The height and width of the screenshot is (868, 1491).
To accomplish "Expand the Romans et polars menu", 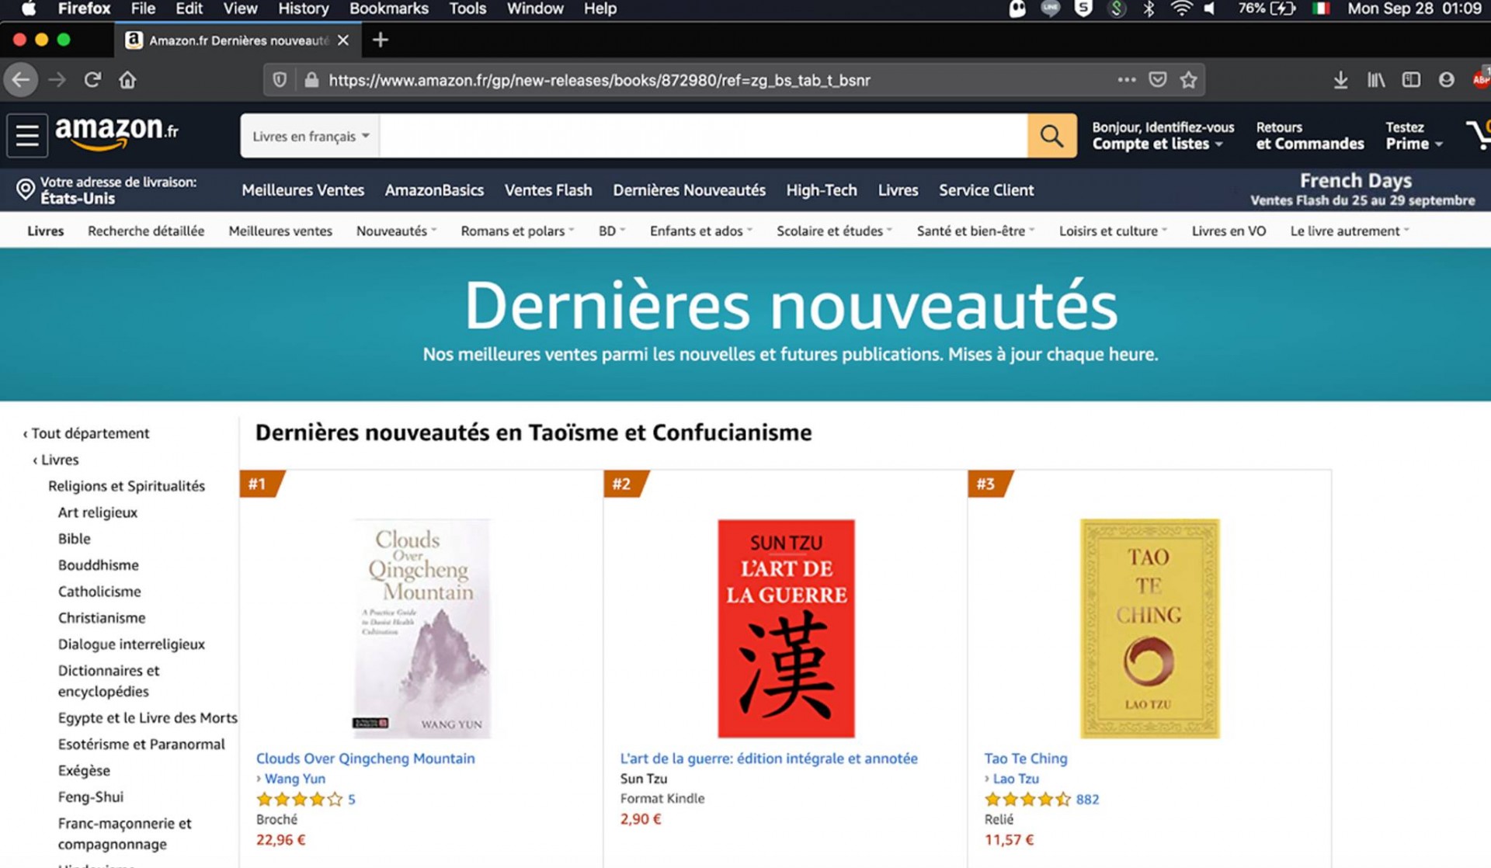I will [517, 231].
